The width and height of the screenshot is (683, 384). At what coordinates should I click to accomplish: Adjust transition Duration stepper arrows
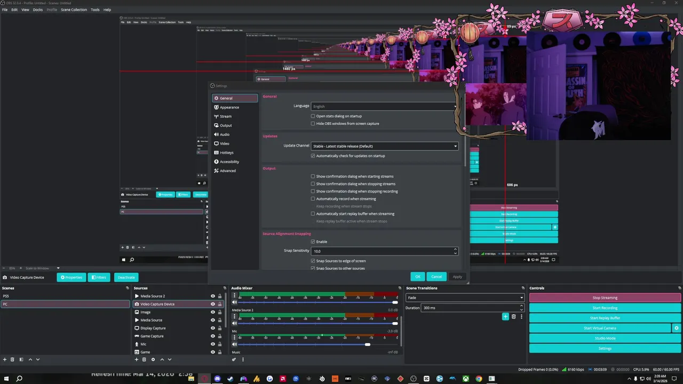521,308
